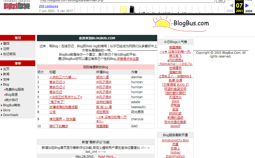Open stage blog link

[175, 101]
